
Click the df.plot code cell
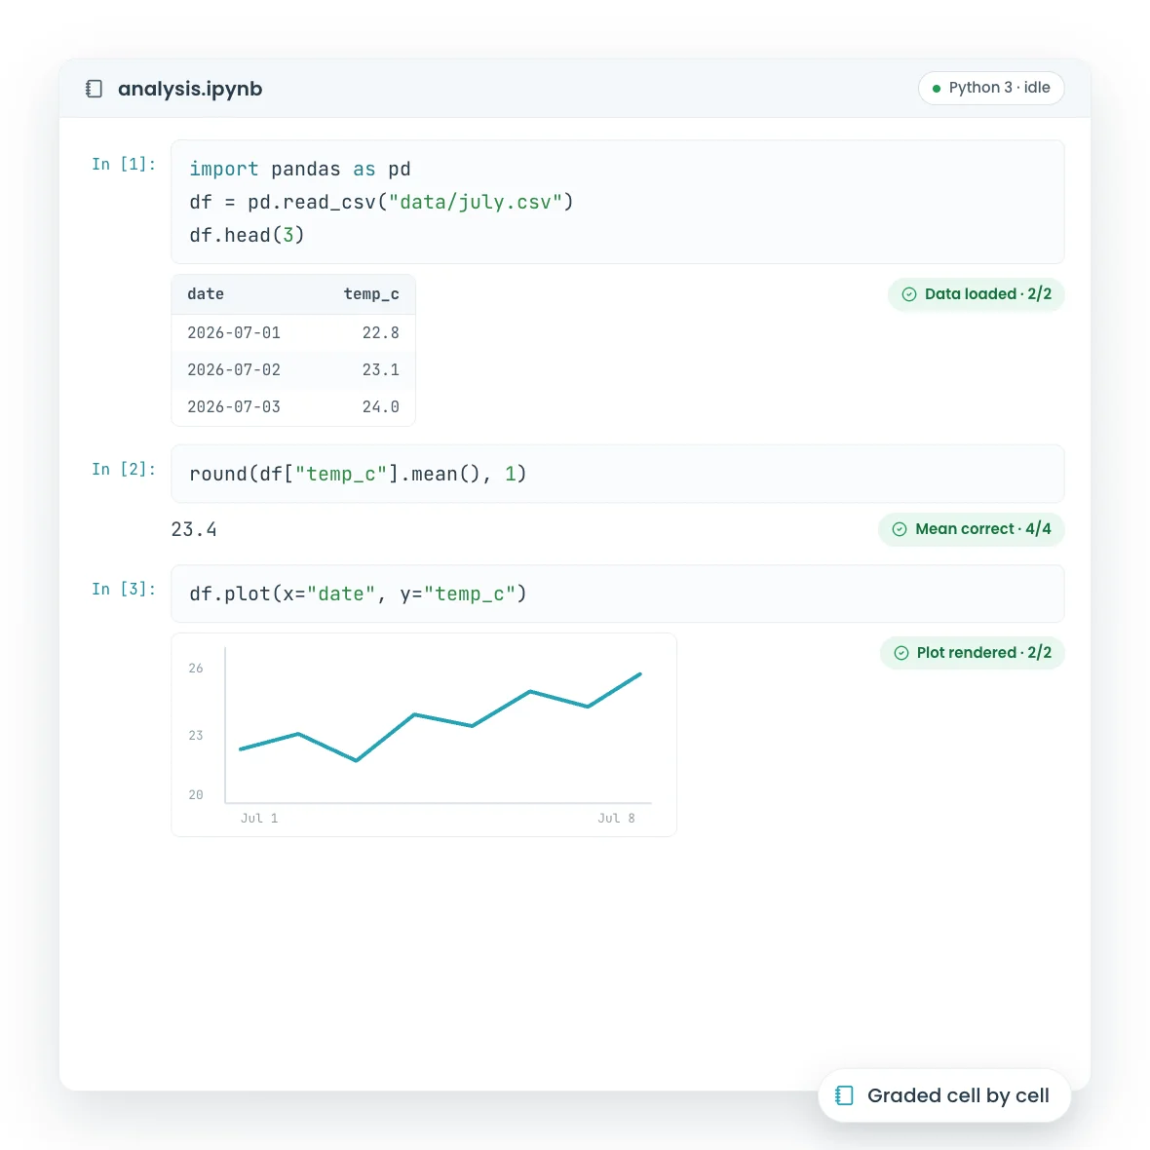click(618, 594)
